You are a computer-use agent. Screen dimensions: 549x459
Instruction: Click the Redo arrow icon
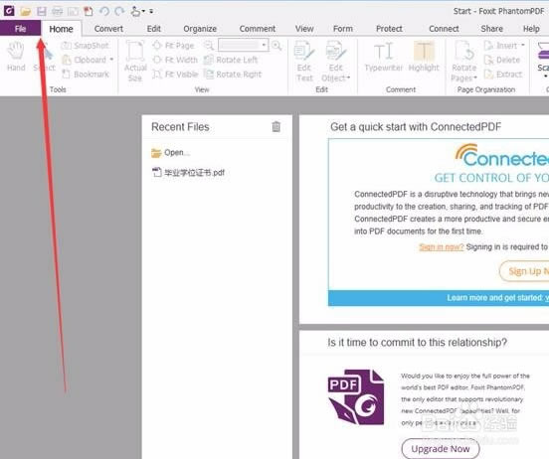[119, 12]
